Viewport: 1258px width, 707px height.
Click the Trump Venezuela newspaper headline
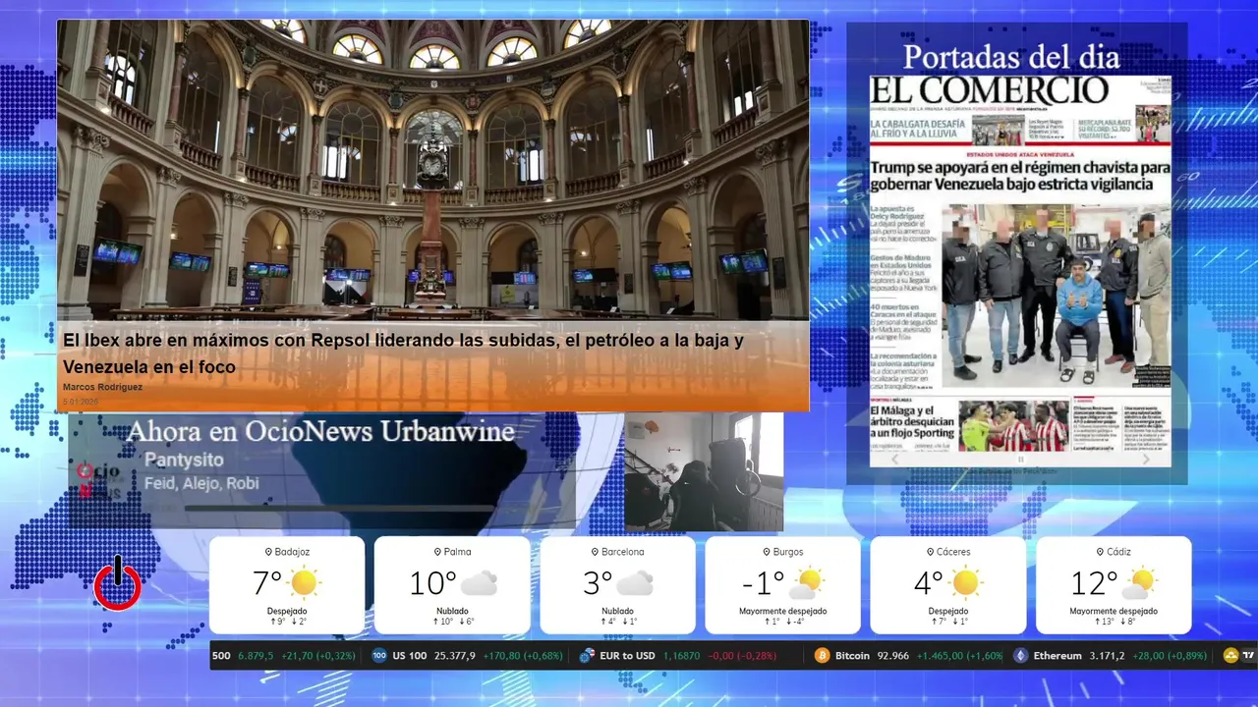[x=1019, y=176]
